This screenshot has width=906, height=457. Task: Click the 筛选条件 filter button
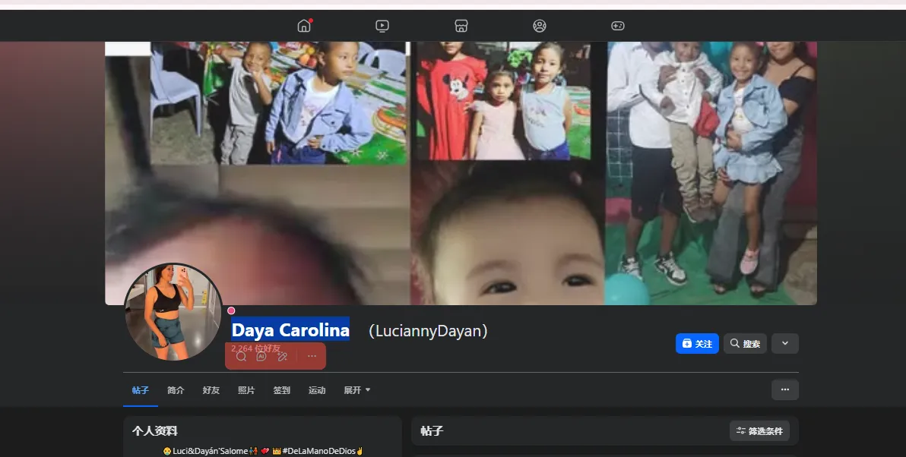760,431
